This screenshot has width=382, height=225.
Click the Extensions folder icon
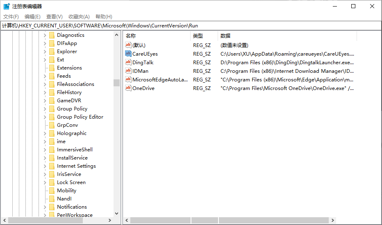[x=52, y=68]
